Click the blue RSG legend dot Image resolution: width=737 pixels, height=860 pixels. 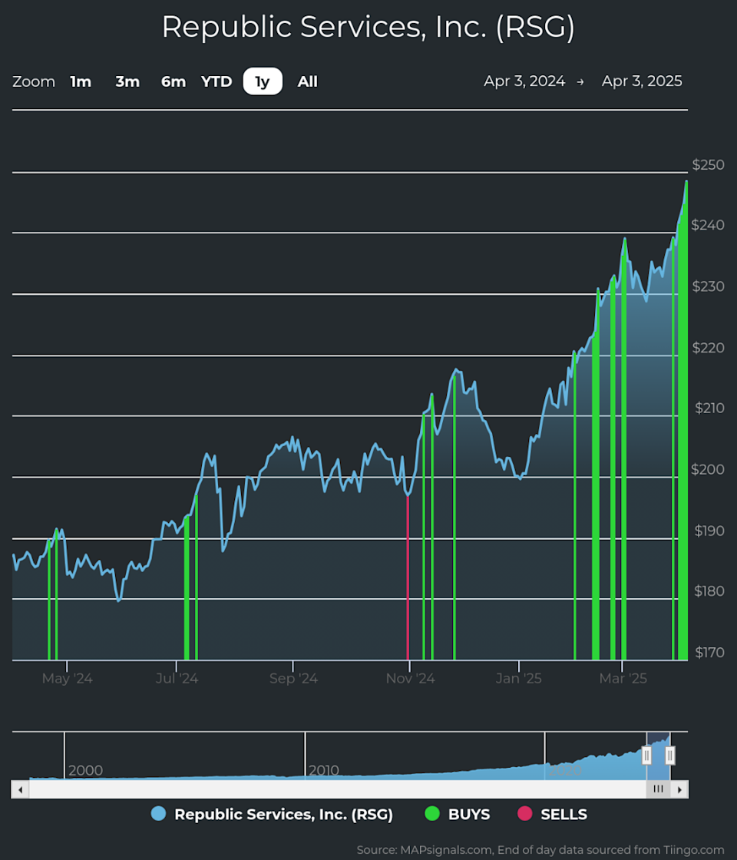[158, 813]
